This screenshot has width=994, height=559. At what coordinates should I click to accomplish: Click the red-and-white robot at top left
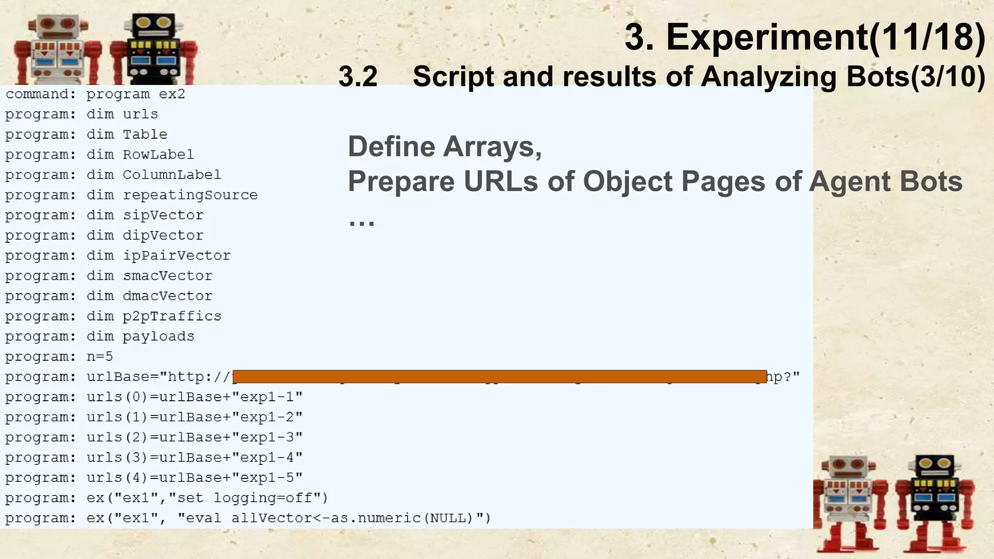click(57, 49)
